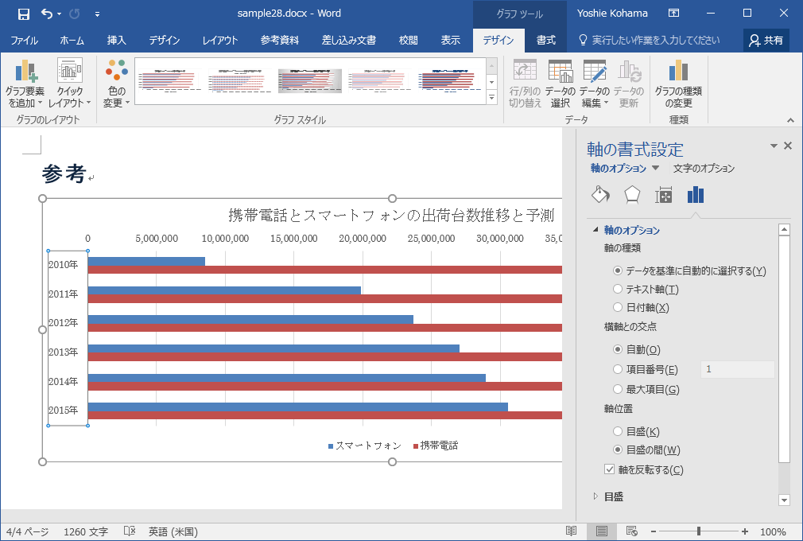
Task: Select the 日付軸 radio button
Action: [x=618, y=307]
